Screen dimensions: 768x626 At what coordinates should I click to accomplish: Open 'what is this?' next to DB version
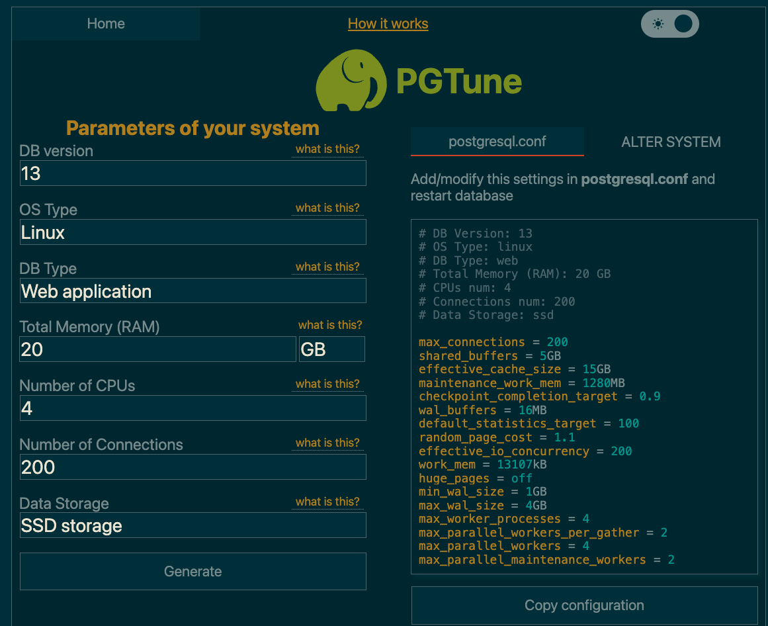point(327,149)
